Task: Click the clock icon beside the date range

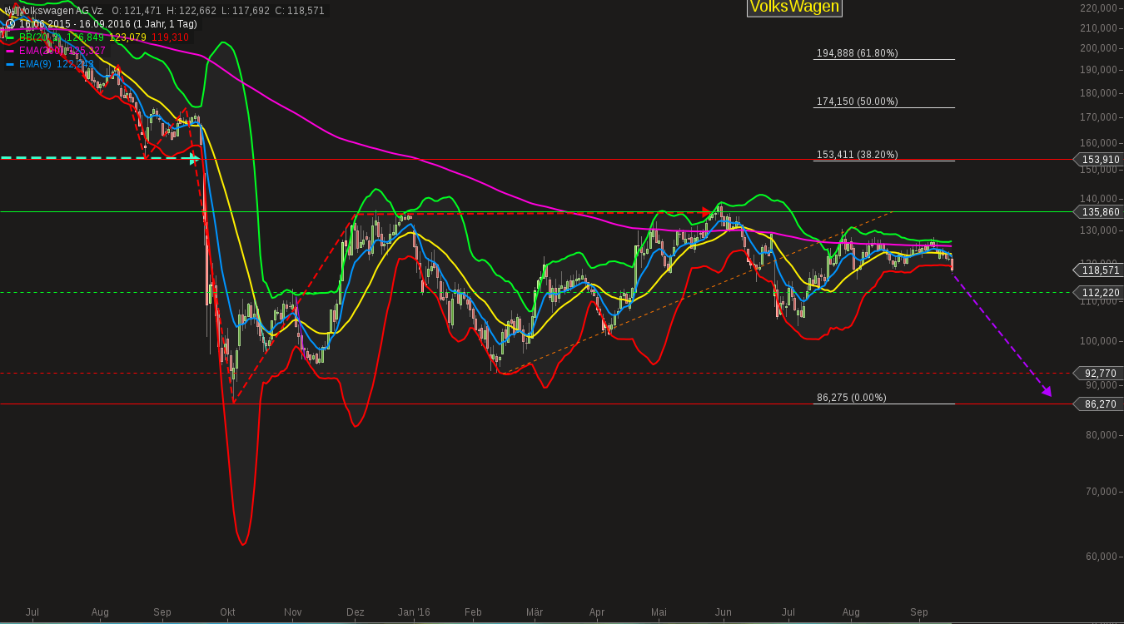Action: (10, 24)
